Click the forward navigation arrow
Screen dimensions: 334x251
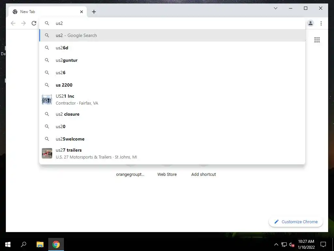tap(23, 23)
